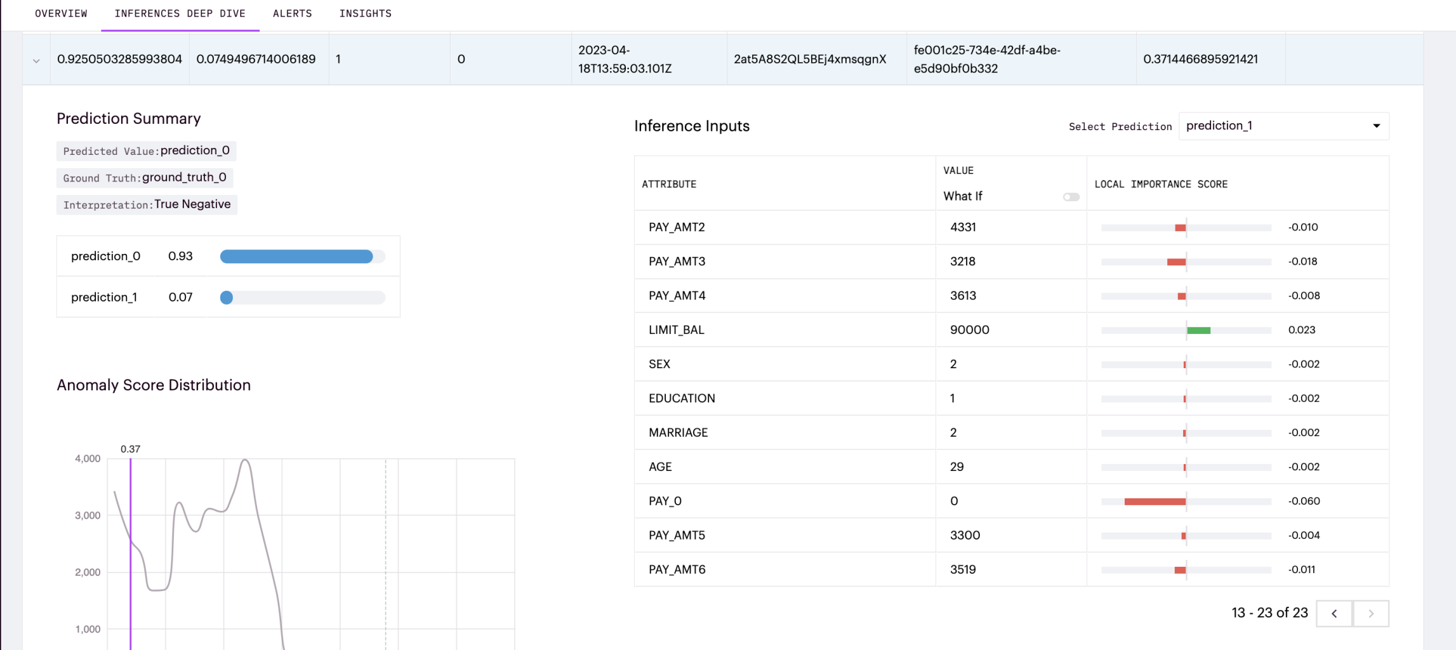Click the Local Importance Score column header

click(x=1161, y=184)
